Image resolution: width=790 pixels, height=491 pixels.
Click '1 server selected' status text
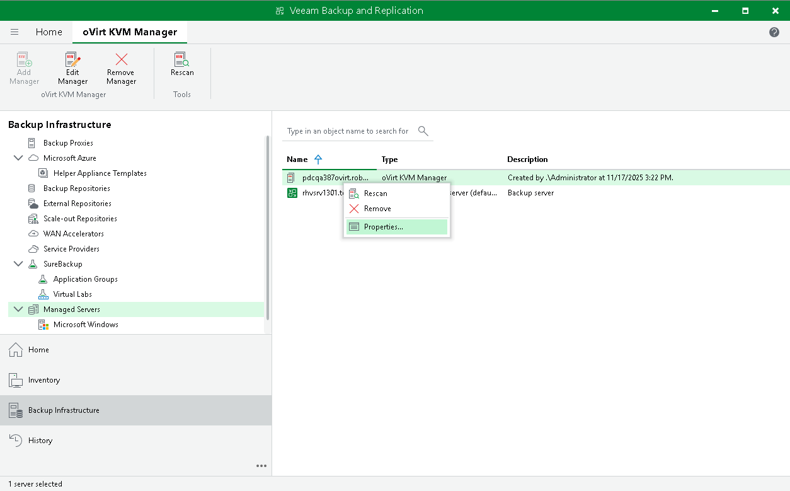[35, 484]
